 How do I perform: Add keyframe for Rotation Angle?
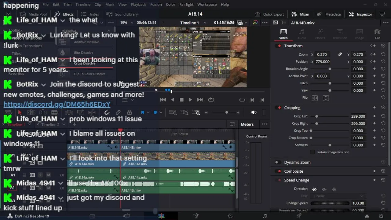375,69
